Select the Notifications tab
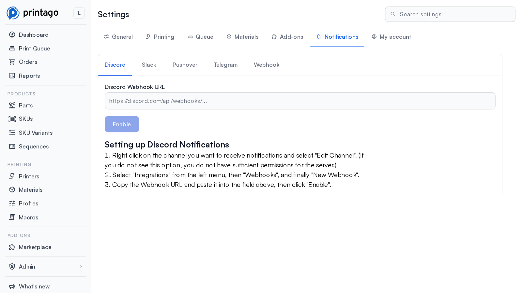 pos(337,37)
